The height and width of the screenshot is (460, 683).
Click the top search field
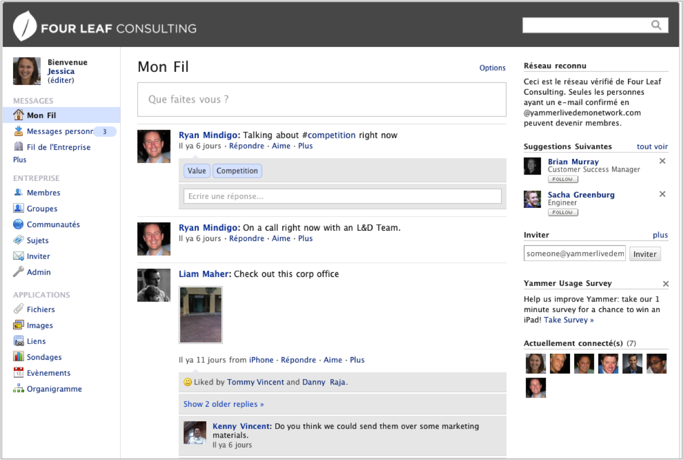596,25
